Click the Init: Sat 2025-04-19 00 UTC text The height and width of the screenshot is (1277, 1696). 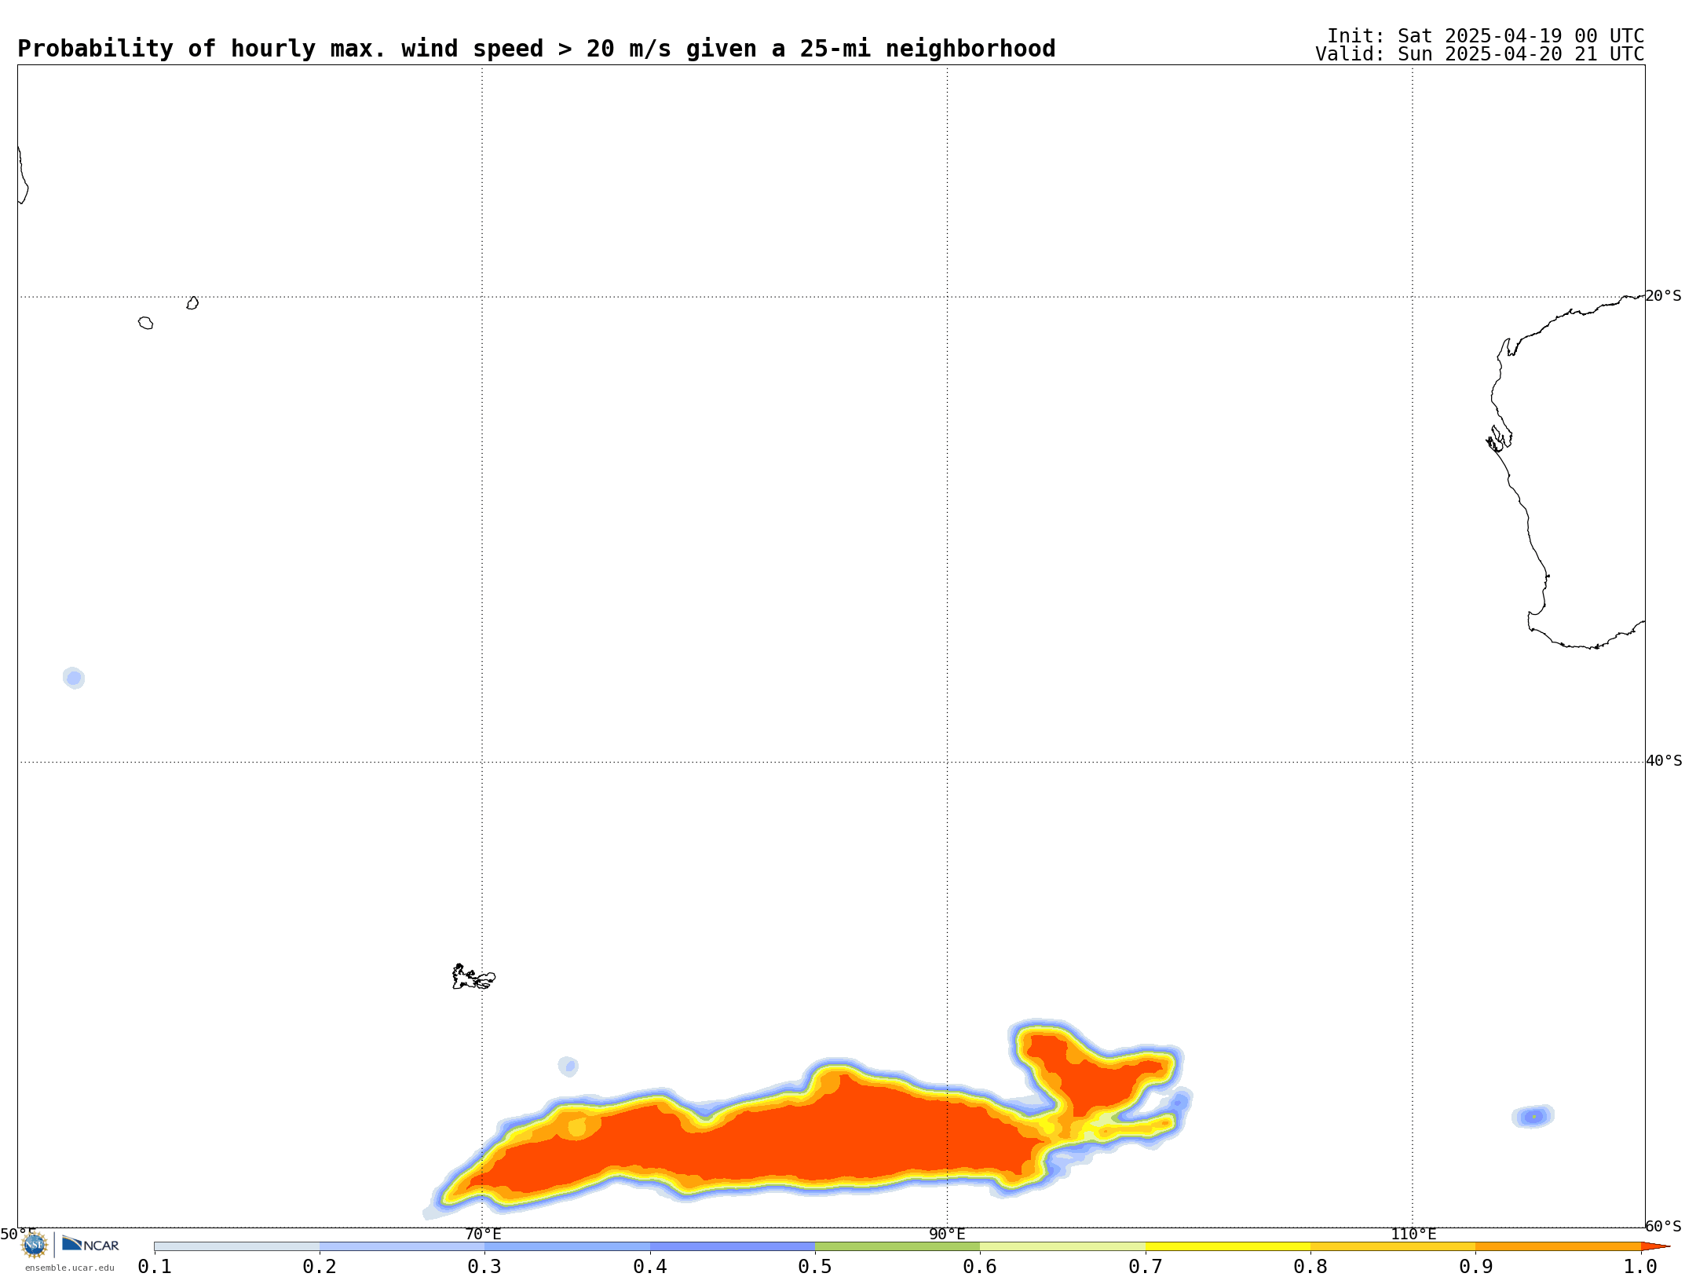click(x=1486, y=36)
